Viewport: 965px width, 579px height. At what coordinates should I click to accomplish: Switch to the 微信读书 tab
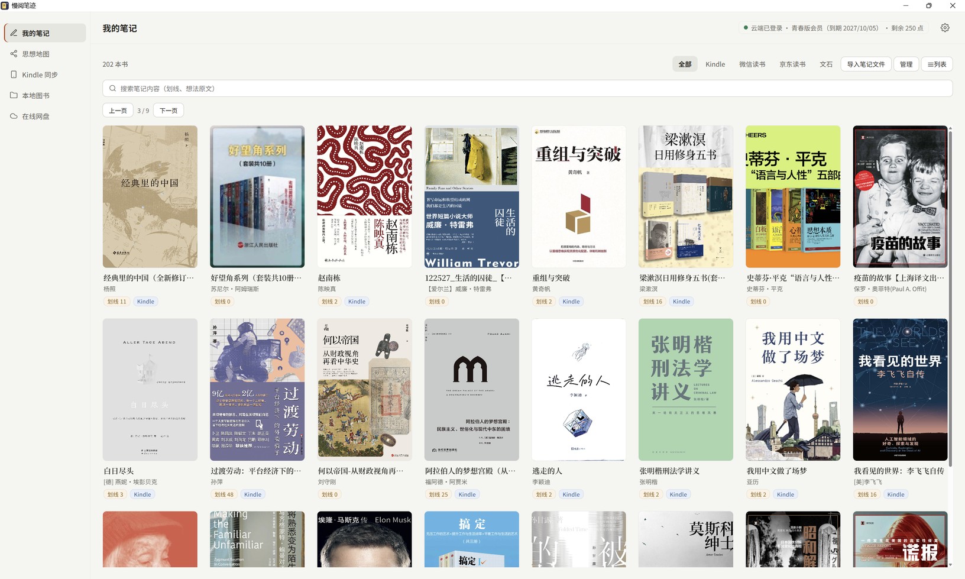pyautogui.click(x=752, y=64)
